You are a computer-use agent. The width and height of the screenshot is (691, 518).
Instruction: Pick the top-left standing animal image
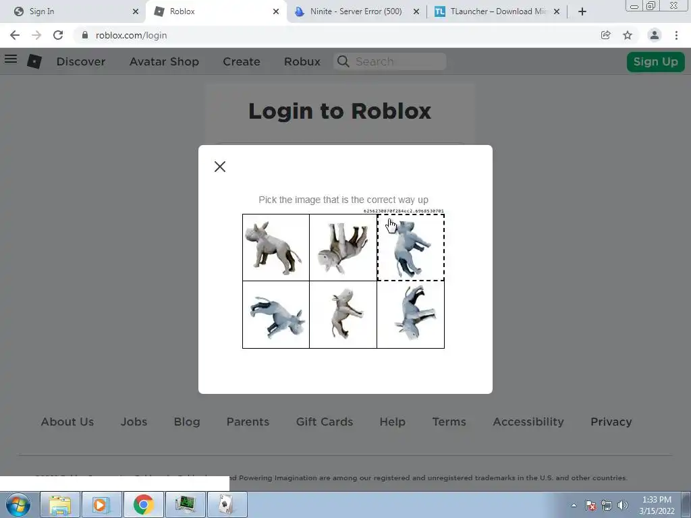[276, 248]
